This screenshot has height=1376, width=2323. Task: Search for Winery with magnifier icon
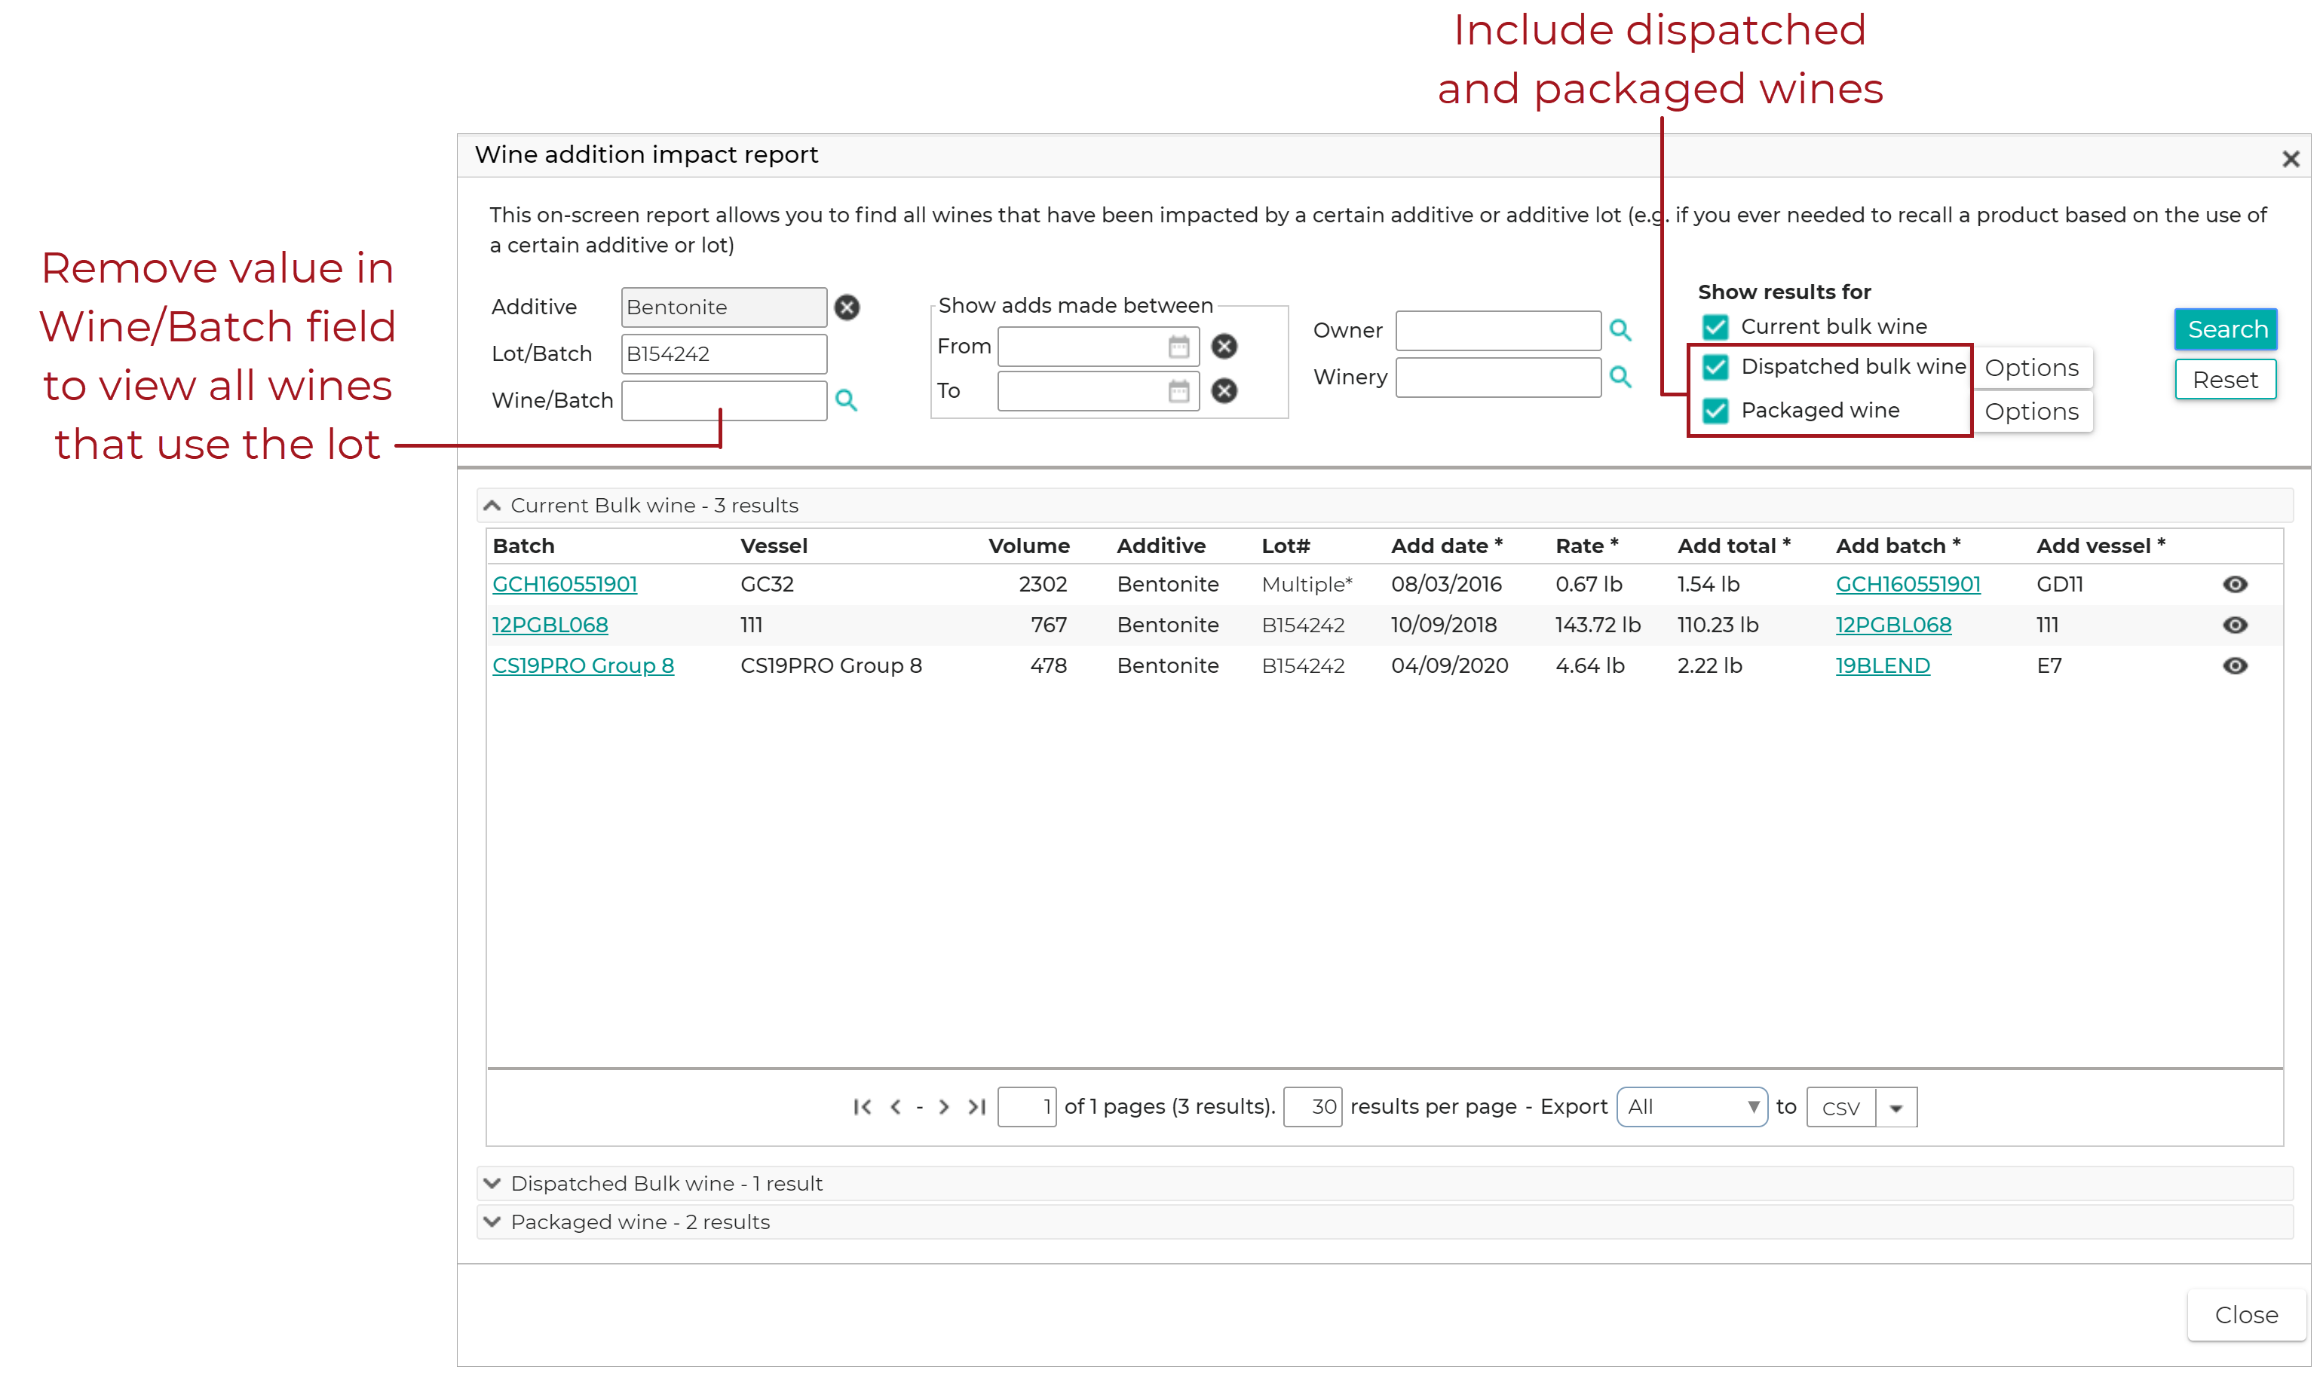tap(1620, 377)
